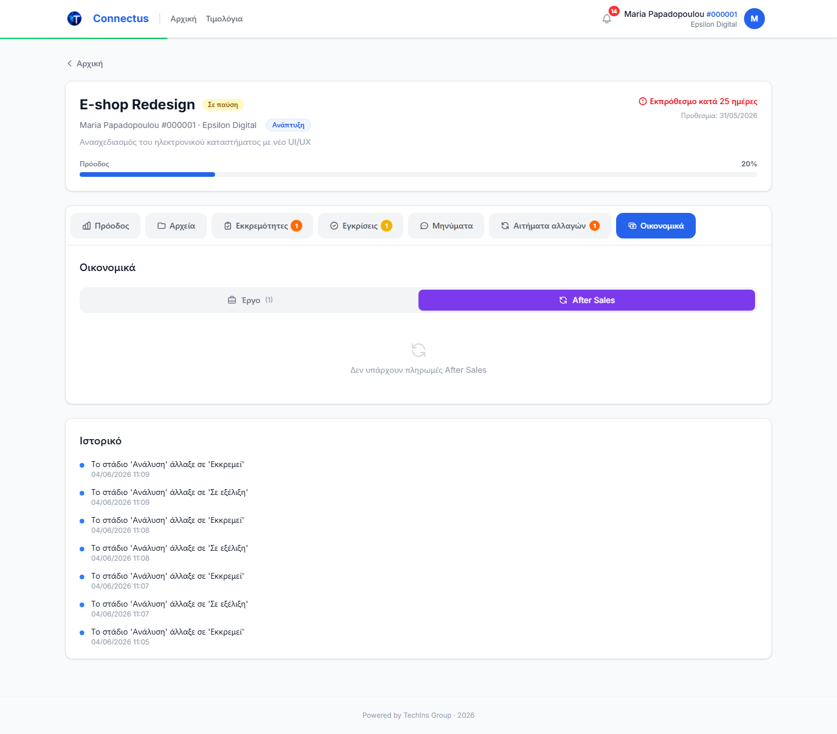Image resolution: width=837 pixels, height=734 pixels.
Task: Click the Εκκρεμότητες badge count
Action: click(x=296, y=226)
